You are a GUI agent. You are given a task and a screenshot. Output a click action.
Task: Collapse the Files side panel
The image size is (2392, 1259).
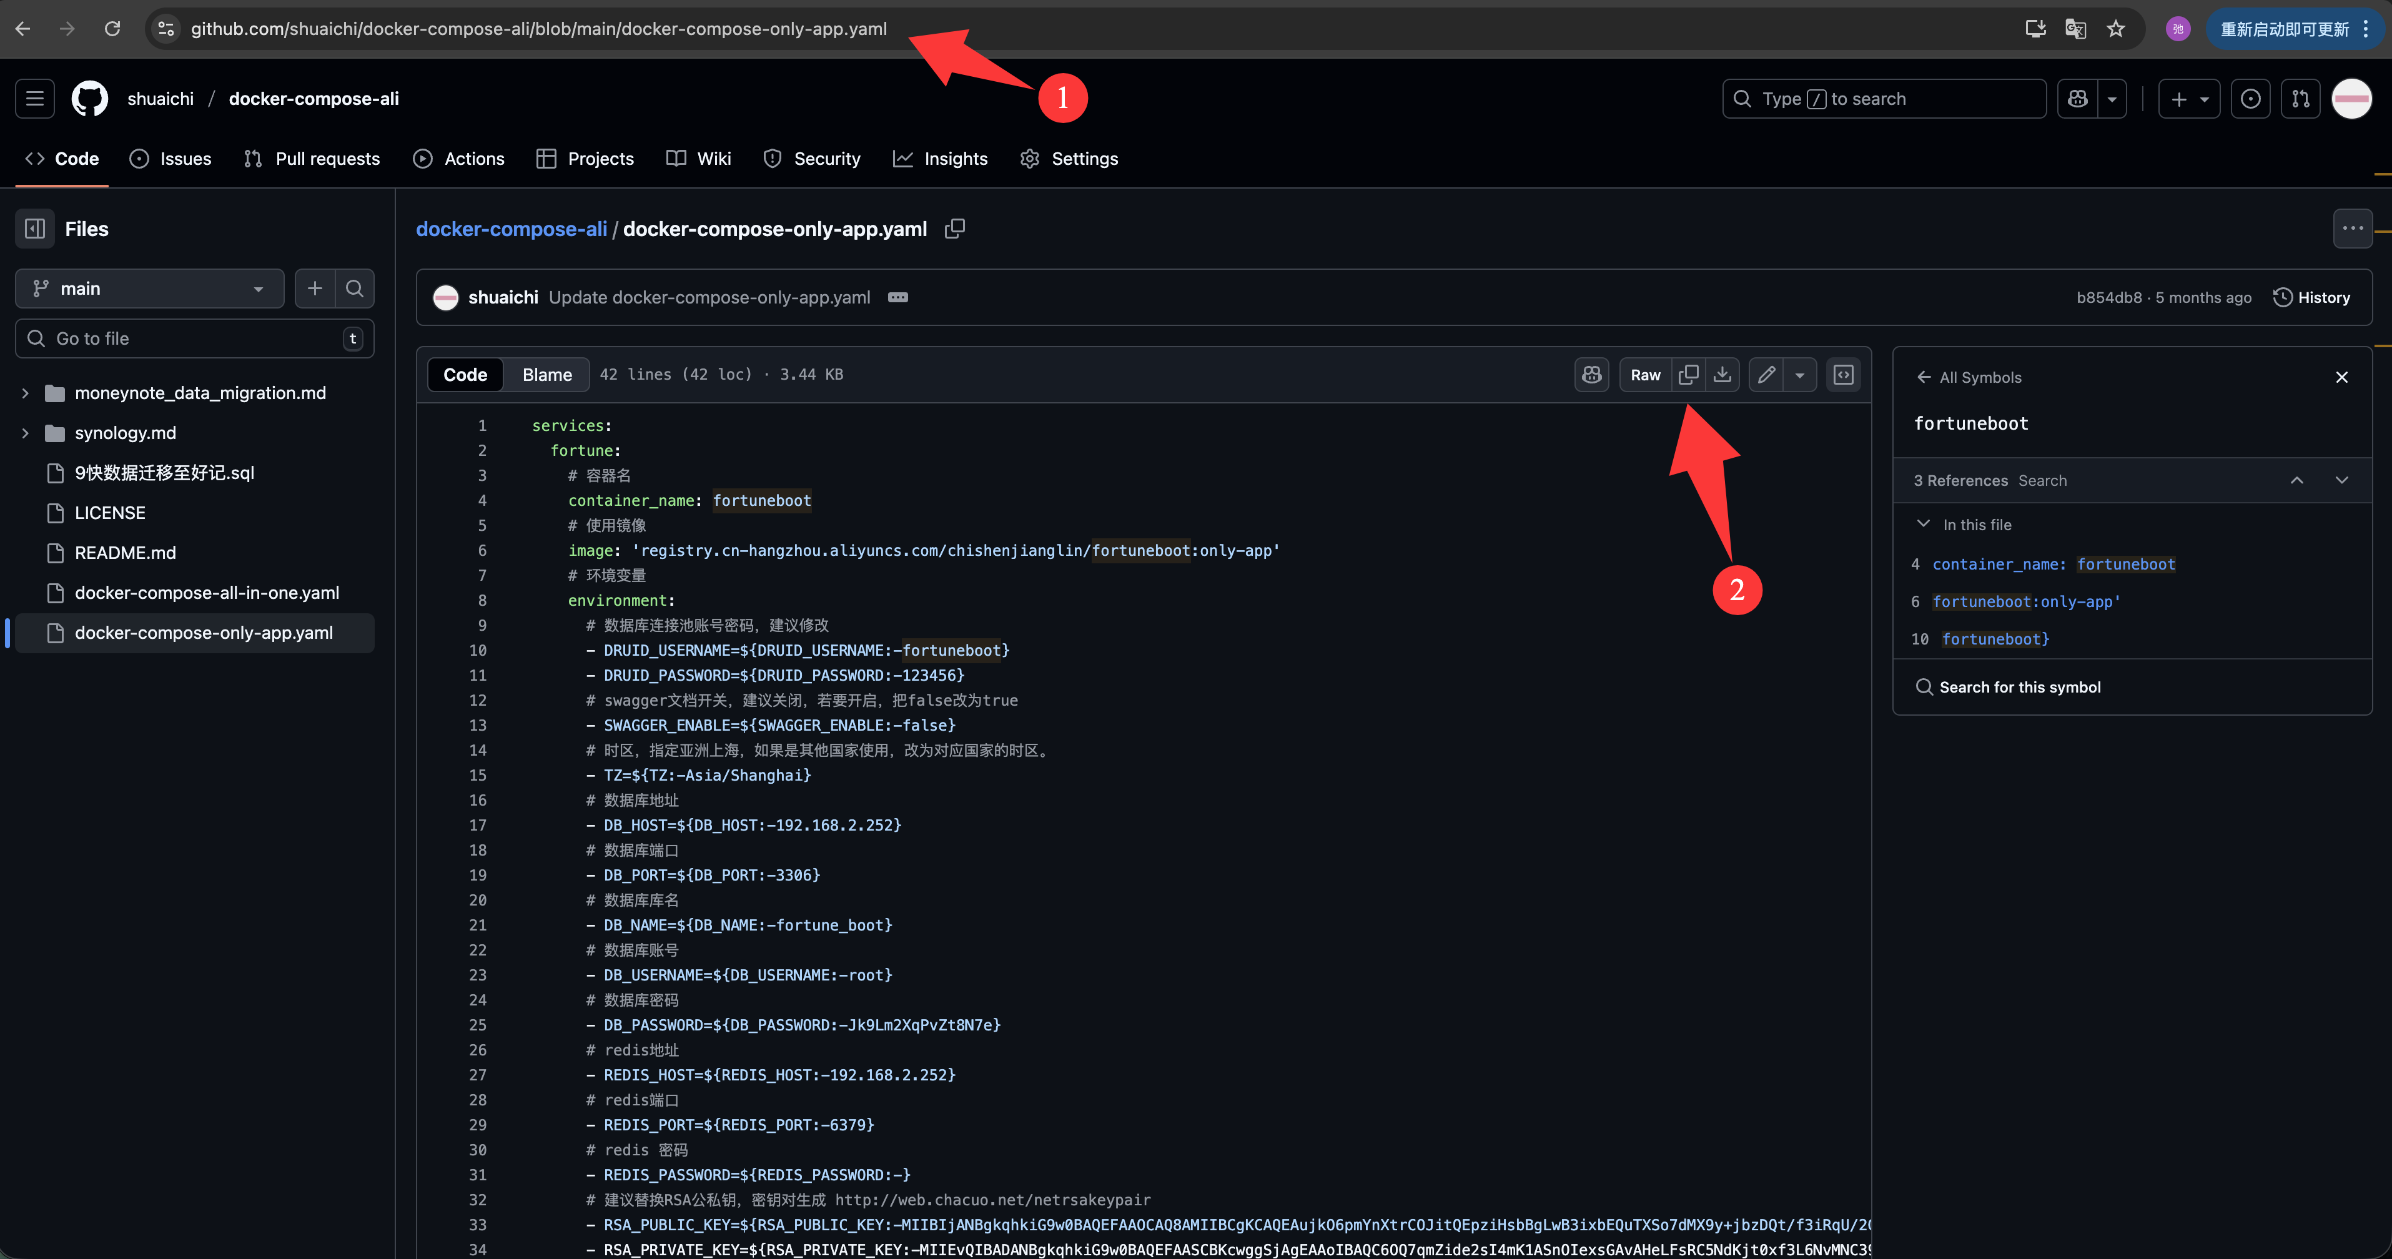coord(35,229)
